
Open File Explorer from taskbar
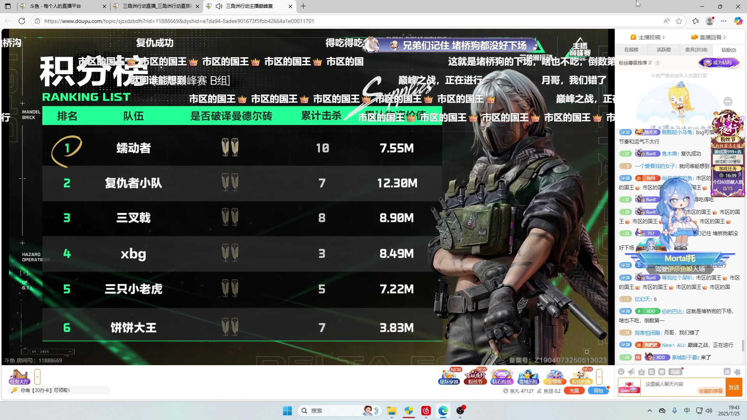tap(391, 411)
